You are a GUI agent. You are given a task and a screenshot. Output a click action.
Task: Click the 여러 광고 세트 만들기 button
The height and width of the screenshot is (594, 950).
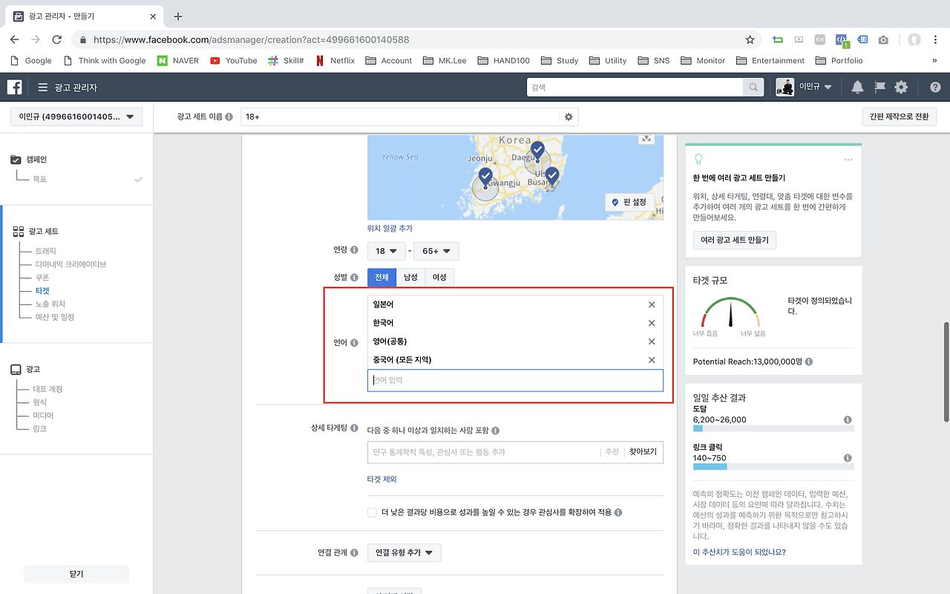pyautogui.click(x=734, y=240)
